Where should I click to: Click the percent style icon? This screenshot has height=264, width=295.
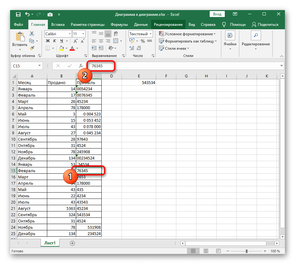point(142,41)
